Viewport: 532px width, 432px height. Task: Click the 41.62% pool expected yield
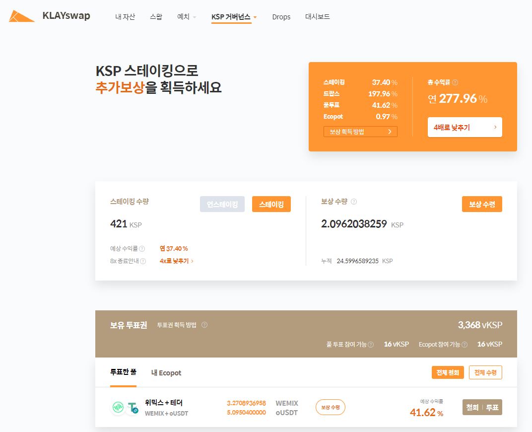pos(426,412)
